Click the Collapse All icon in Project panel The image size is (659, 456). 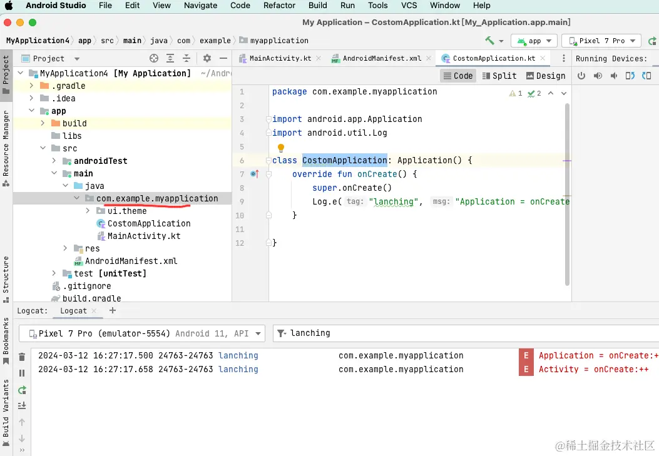(186, 58)
